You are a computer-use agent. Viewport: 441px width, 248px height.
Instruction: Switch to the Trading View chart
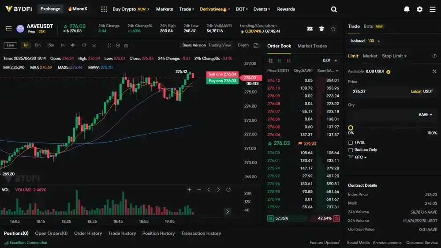tap(219, 45)
